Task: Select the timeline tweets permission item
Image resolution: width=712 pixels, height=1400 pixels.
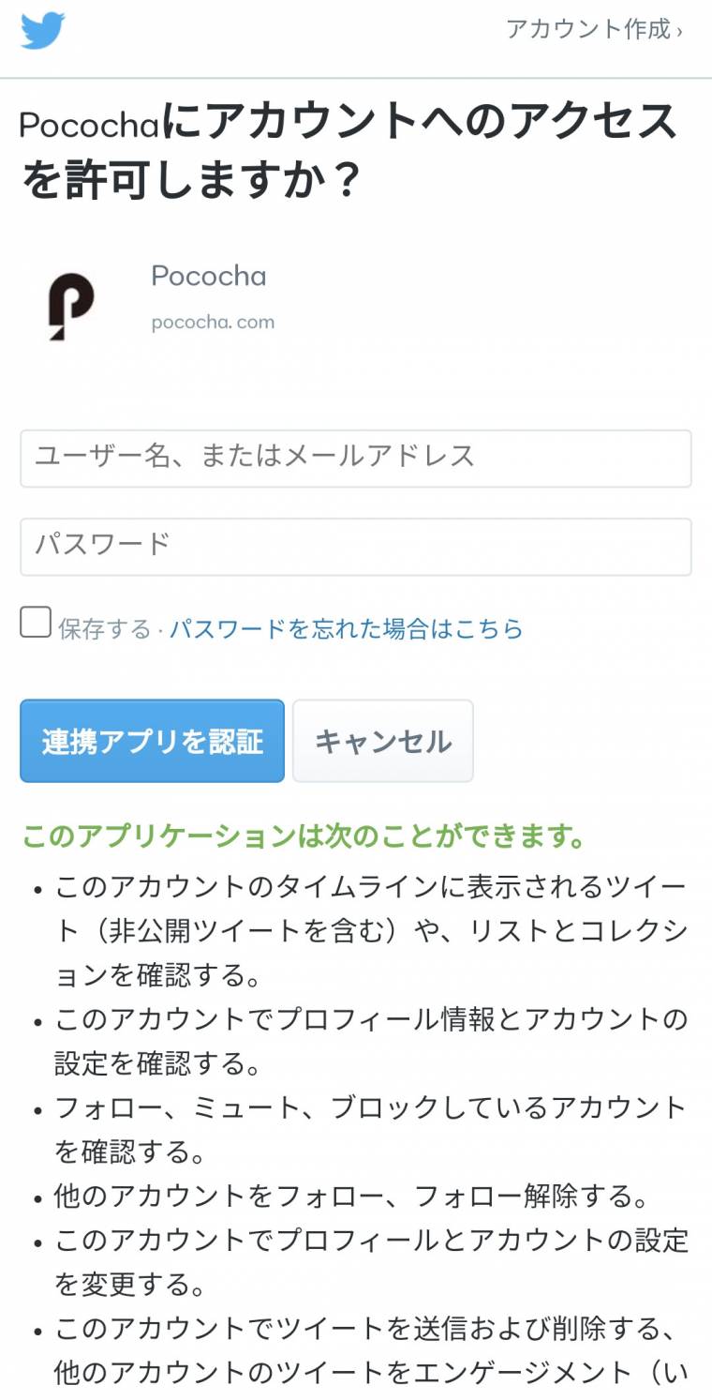Action: coord(370,931)
